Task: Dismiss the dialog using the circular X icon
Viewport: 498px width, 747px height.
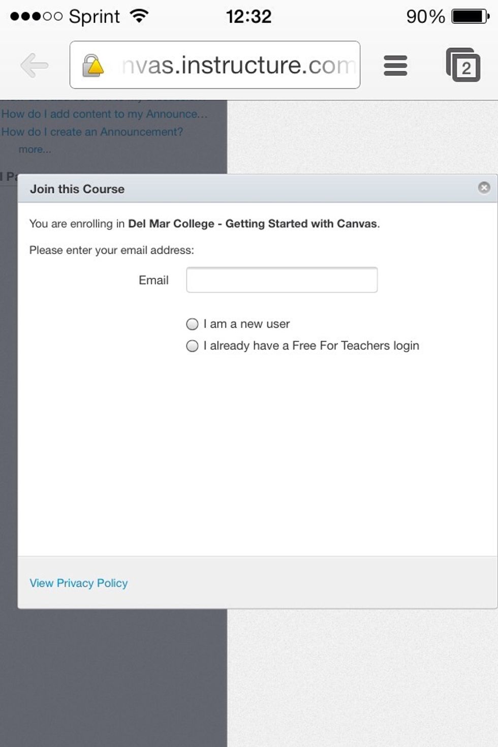Action: click(x=483, y=188)
